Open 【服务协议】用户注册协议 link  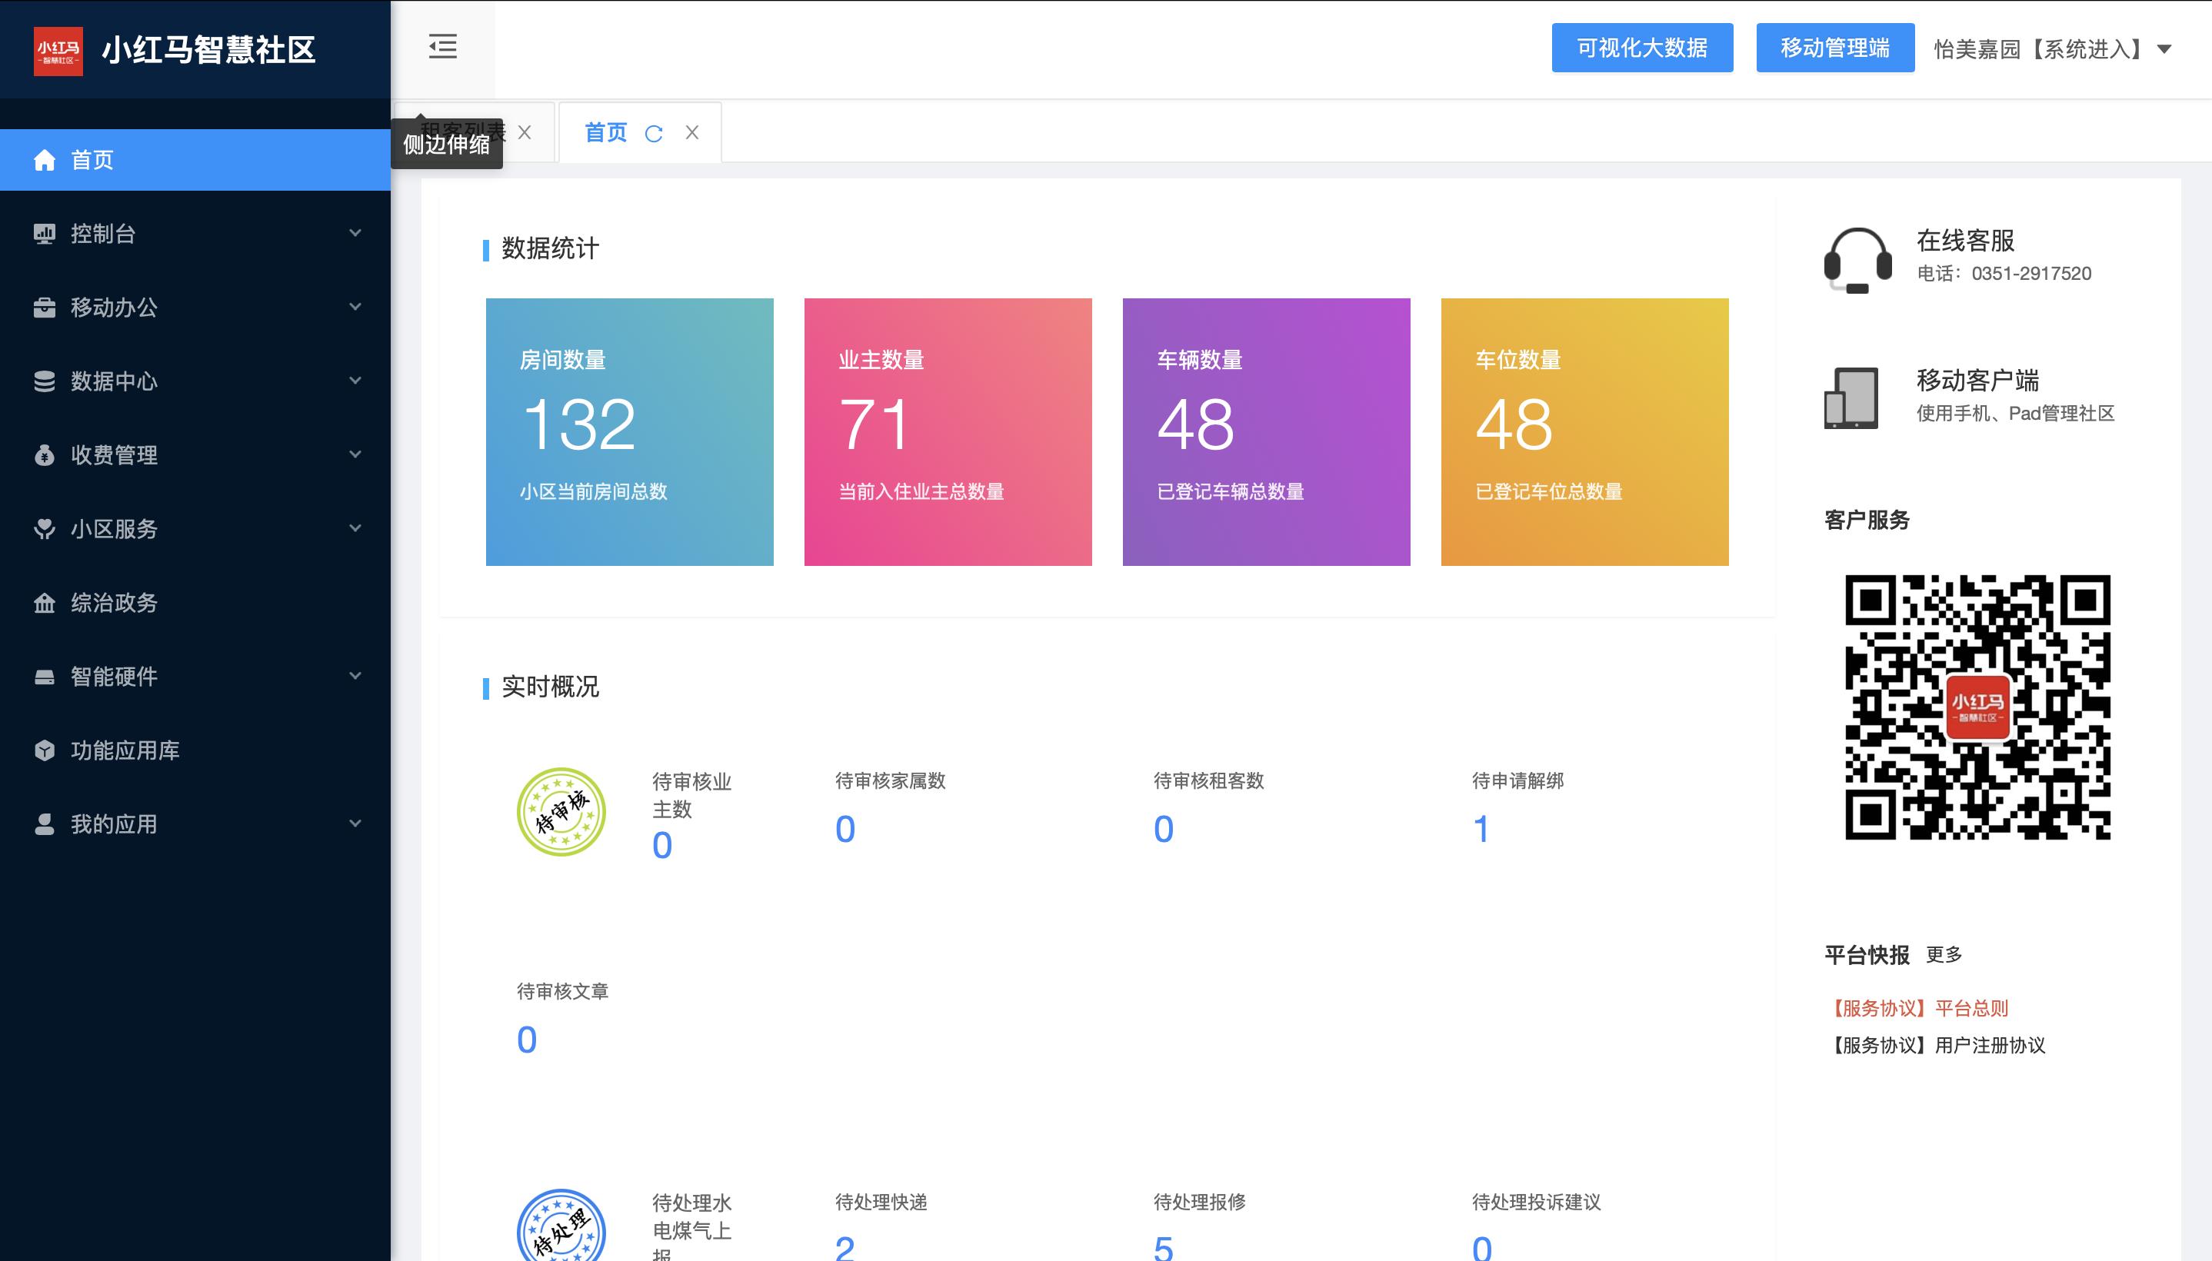[x=1935, y=1046]
